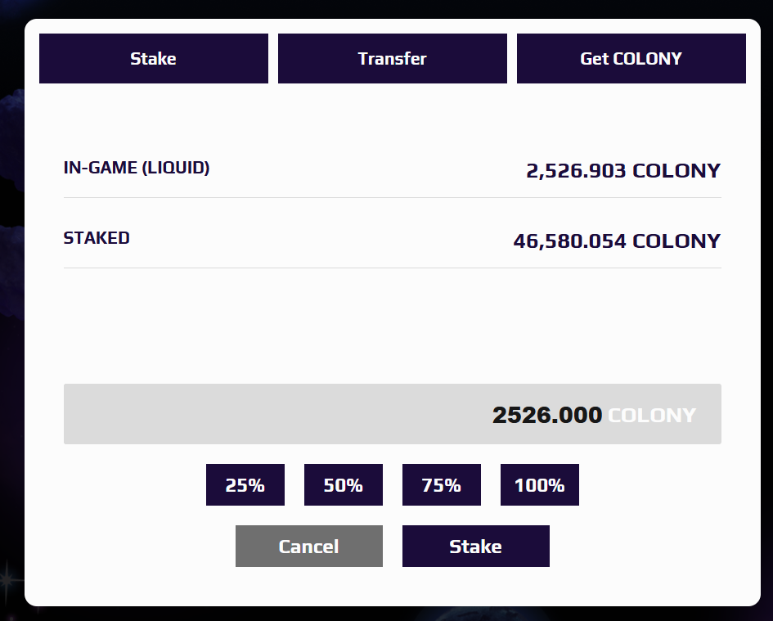
Task: Switch to the Stake tab at top
Action: 153,58
